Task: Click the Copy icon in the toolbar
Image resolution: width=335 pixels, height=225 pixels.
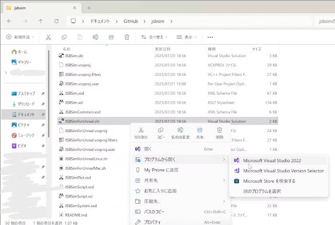Action: tap(64, 37)
